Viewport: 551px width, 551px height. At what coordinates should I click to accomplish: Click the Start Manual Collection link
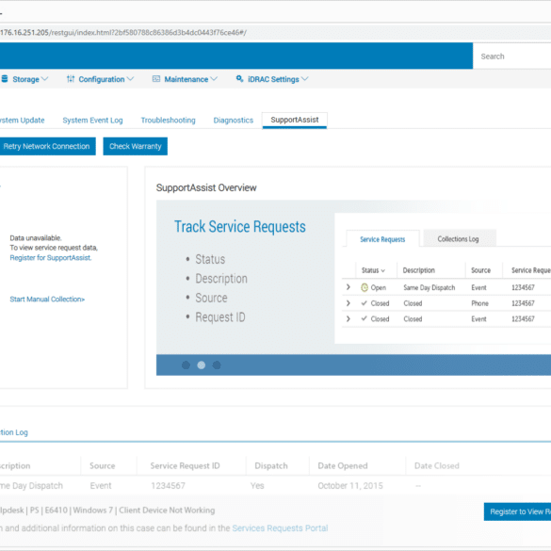(47, 299)
